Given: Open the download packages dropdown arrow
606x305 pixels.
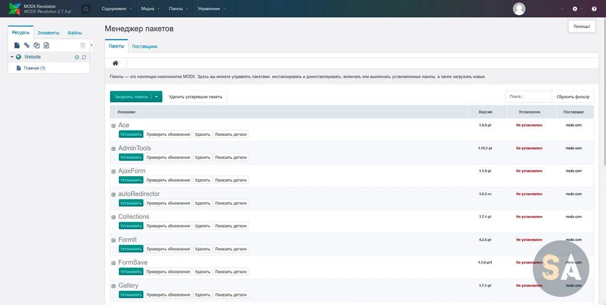Looking at the screenshot, I should point(157,97).
